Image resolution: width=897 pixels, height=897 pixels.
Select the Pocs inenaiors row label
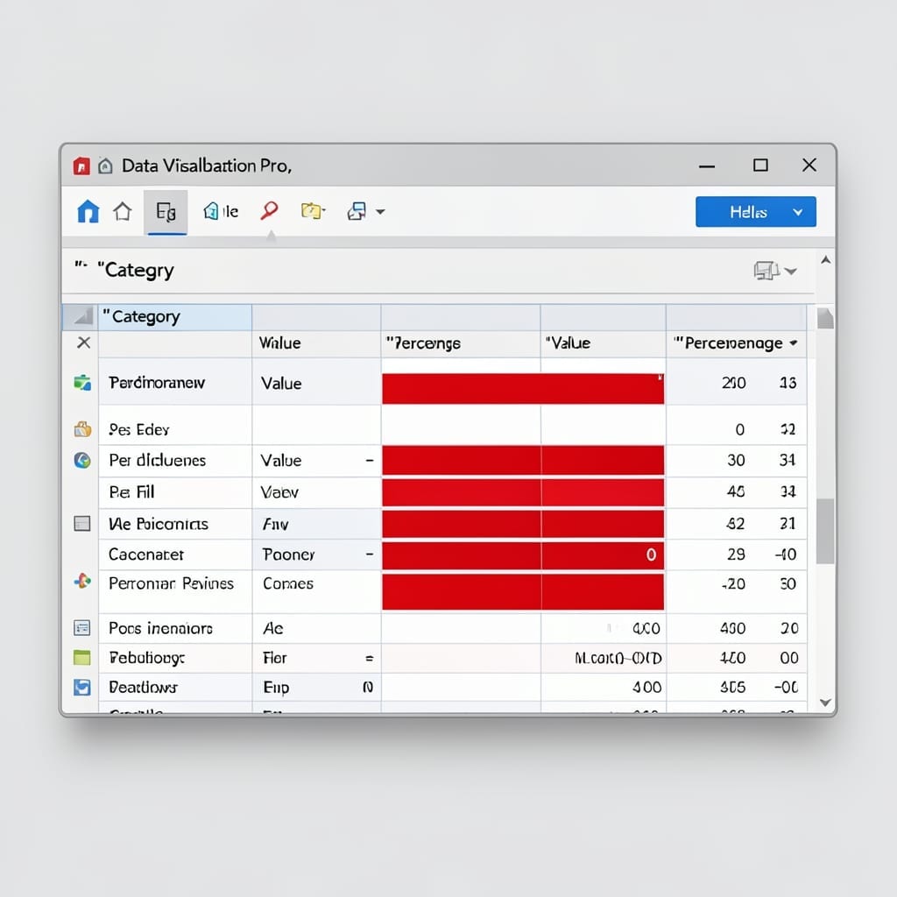[160, 628]
